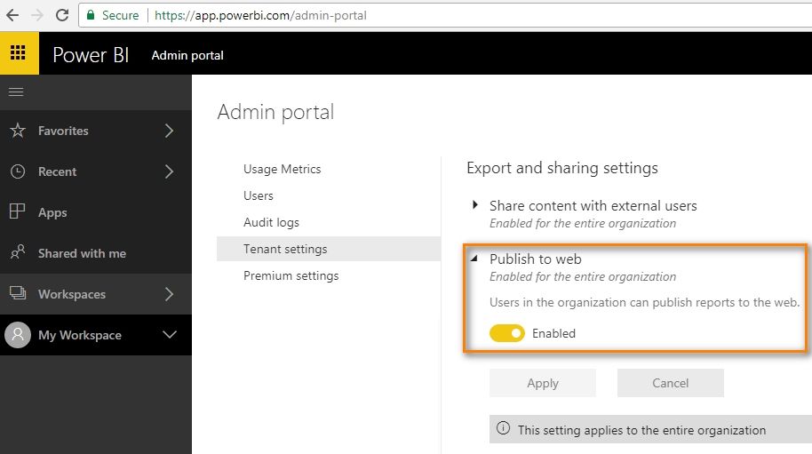
Task: Open Premium settings in admin menu
Action: (291, 276)
